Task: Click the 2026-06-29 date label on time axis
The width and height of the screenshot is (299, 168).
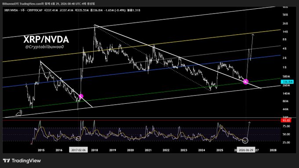Action: 246,150
